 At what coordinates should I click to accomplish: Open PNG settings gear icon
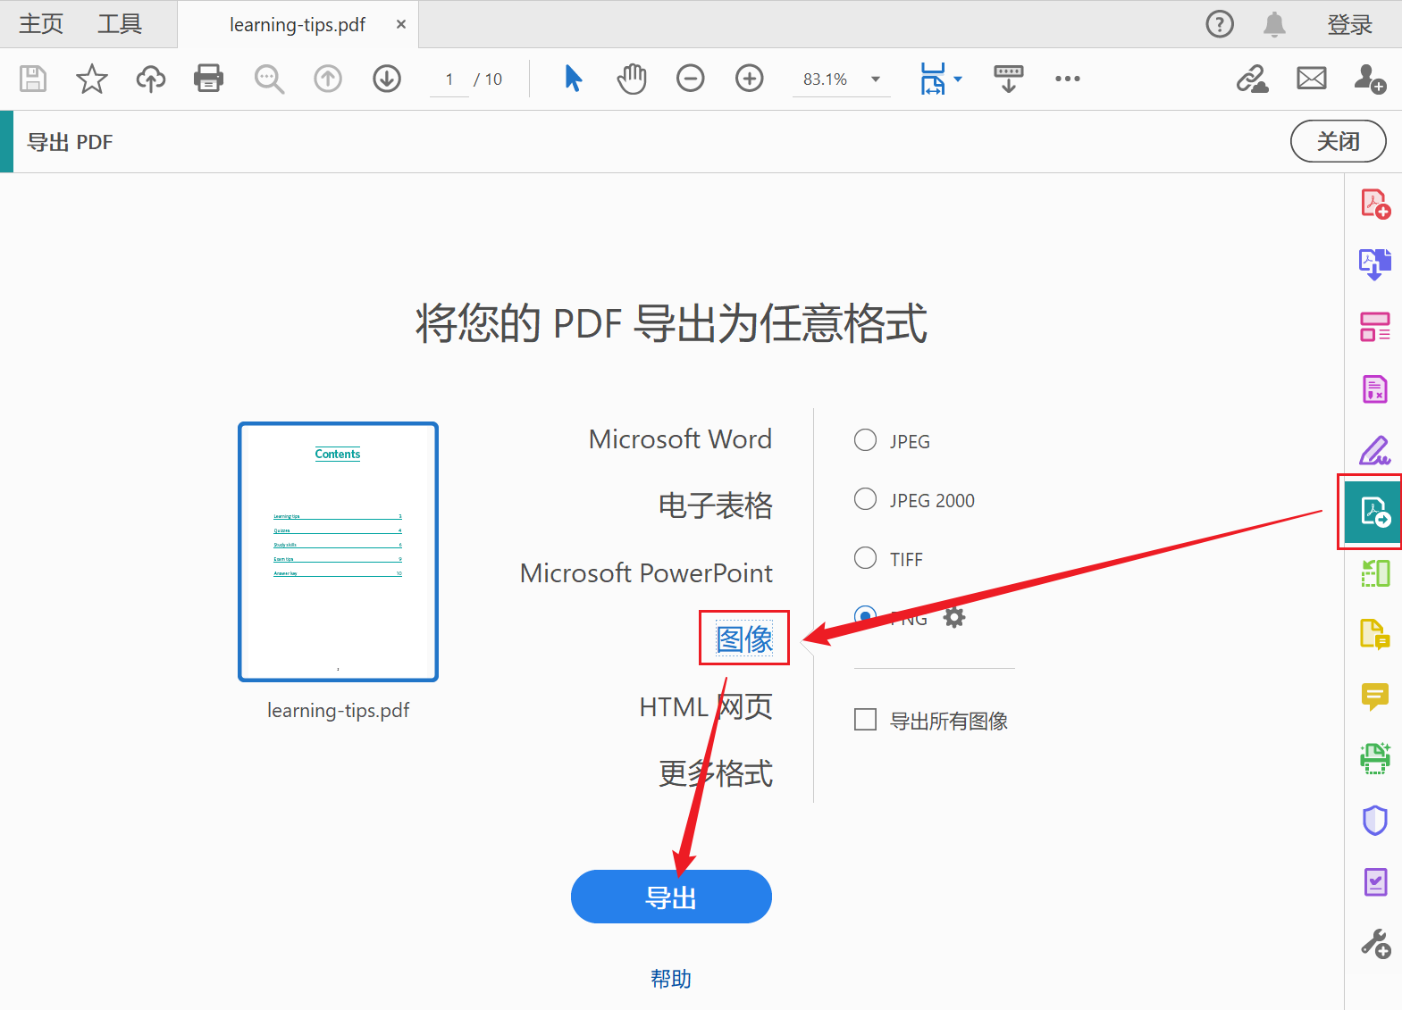[x=954, y=617]
